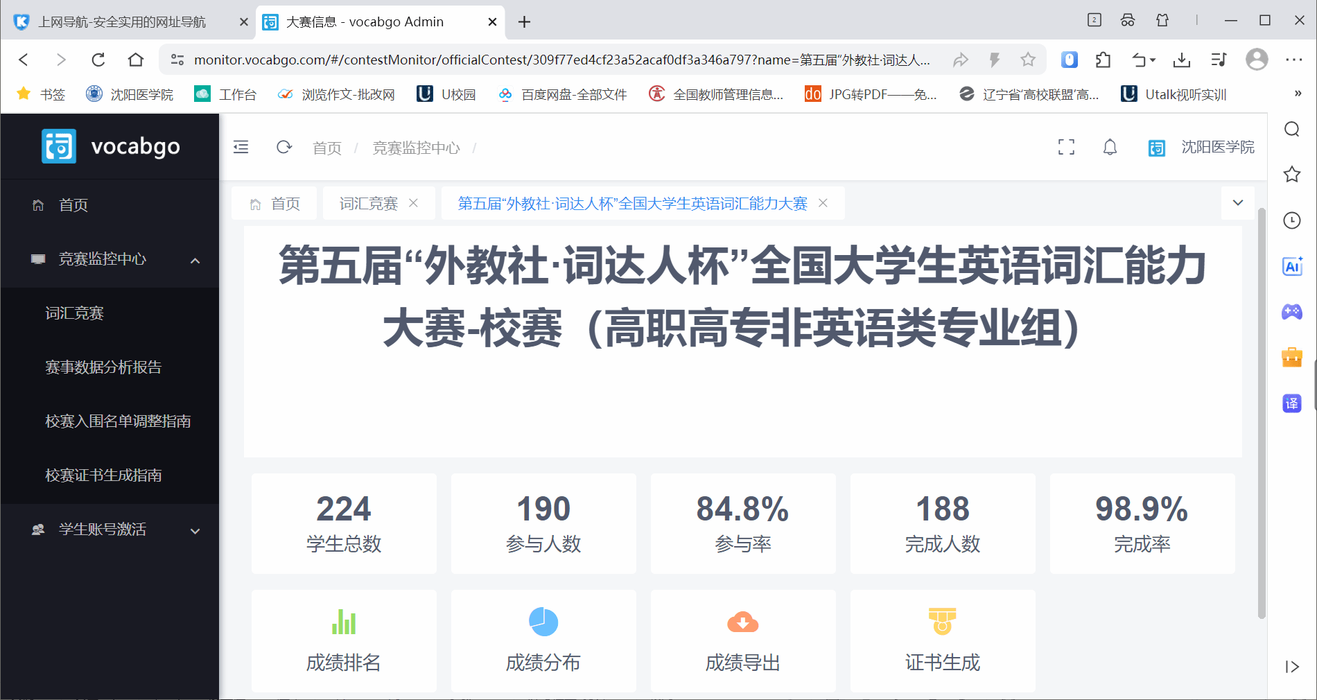Open the 成绩排名 bar chart icon

pyautogui.click(x=343, y=622)
